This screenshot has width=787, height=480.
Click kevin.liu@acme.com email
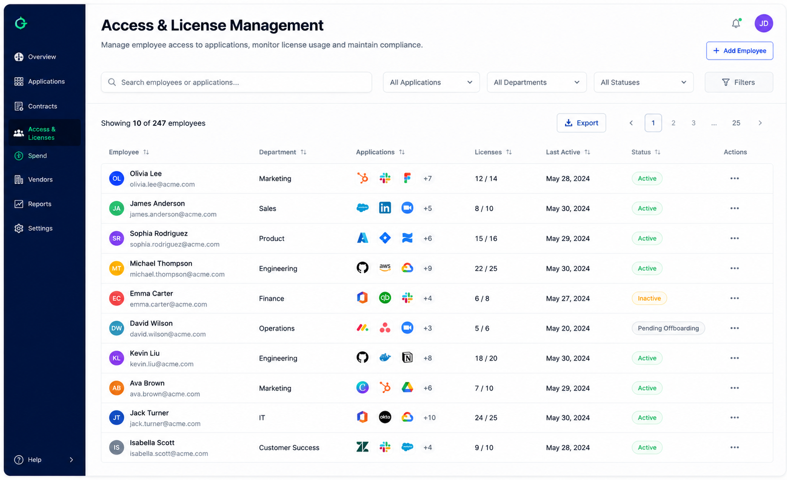pyautogui.click(x=161, y=364)
